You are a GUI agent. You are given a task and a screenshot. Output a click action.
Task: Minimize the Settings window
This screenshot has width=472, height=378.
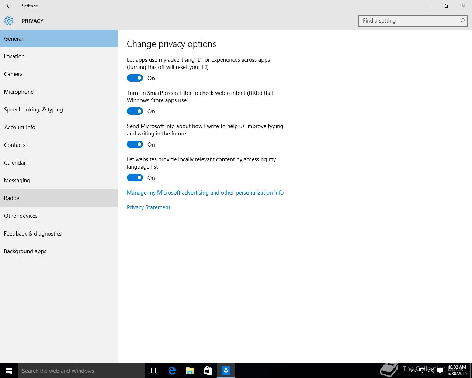tap(430, 6)
